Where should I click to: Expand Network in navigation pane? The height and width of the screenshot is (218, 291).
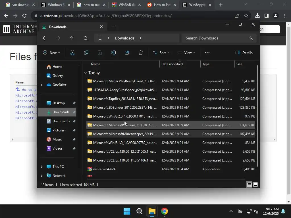coord(41,176)
